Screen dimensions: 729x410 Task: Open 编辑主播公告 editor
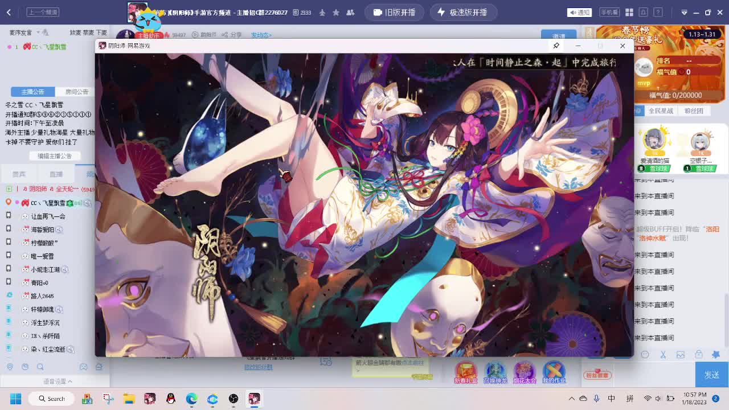55,156
